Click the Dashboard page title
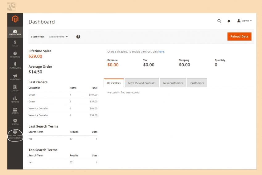Screen dimensions: 262x175 [42, 22]
